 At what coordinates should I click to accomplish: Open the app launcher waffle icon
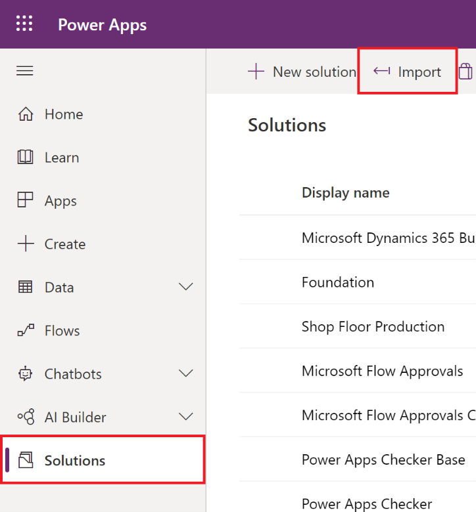24,24
